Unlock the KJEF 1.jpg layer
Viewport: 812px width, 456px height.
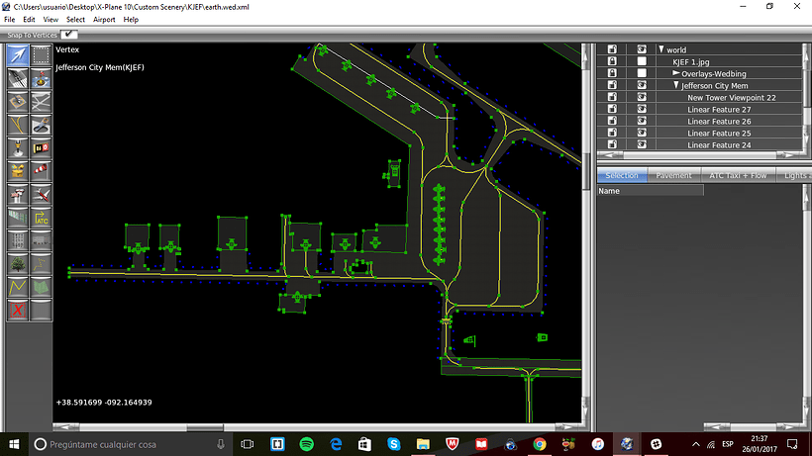pyautogui.click(x=612, y=61)
